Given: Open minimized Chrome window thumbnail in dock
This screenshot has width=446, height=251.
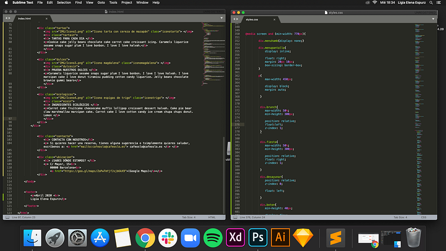Looking at the screenshot, I should pyautogui.click(x=368, y=240).
